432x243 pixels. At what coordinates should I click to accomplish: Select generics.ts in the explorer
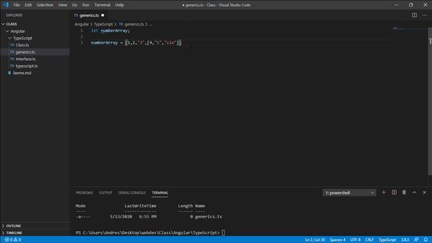(x=26, y=52)
